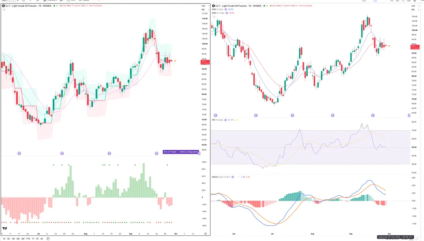Click Jun label on right chart time axis
This screenshot has width=424, height=241.
click(x=234, y=234)
